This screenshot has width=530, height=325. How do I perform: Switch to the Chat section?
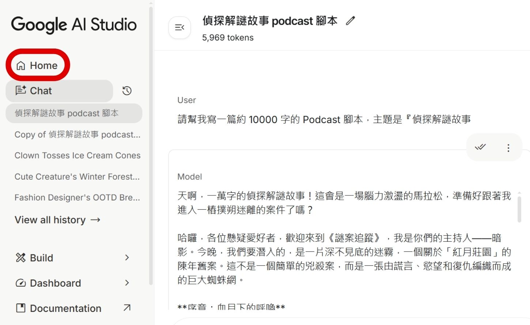coord(41,91)
